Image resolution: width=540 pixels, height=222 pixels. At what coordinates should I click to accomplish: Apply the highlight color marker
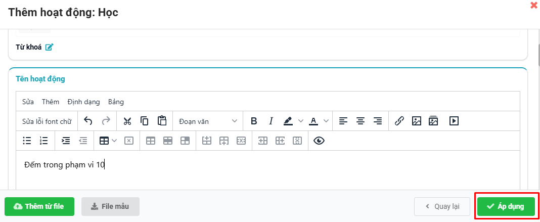pyautogui.click(x=288, y=121)
